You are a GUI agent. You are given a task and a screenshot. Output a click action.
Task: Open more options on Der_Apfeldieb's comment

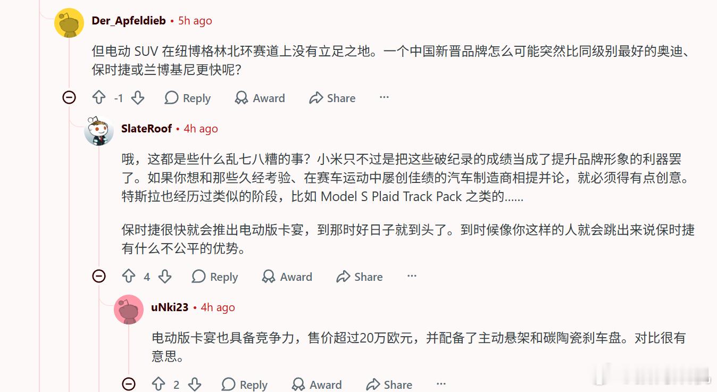(x=384, y=97)
